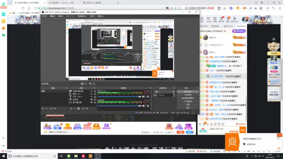283x159 pixels.
Task: Adjust 桌面音频 volume slider
Action: (x=119, y=106)
